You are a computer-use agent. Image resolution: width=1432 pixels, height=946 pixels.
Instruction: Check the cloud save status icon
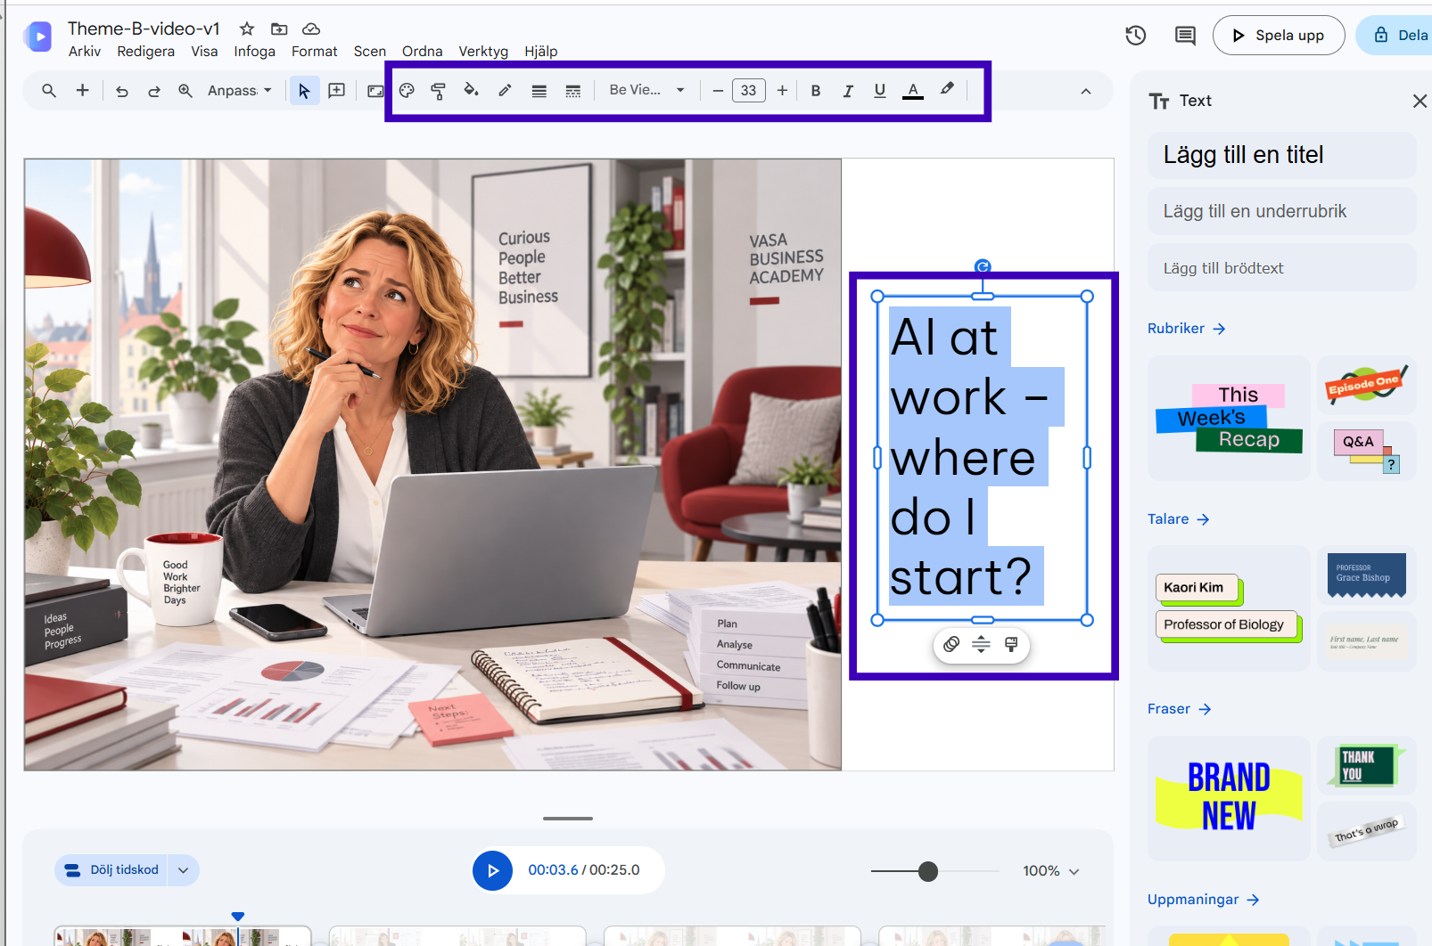[311, 29]
